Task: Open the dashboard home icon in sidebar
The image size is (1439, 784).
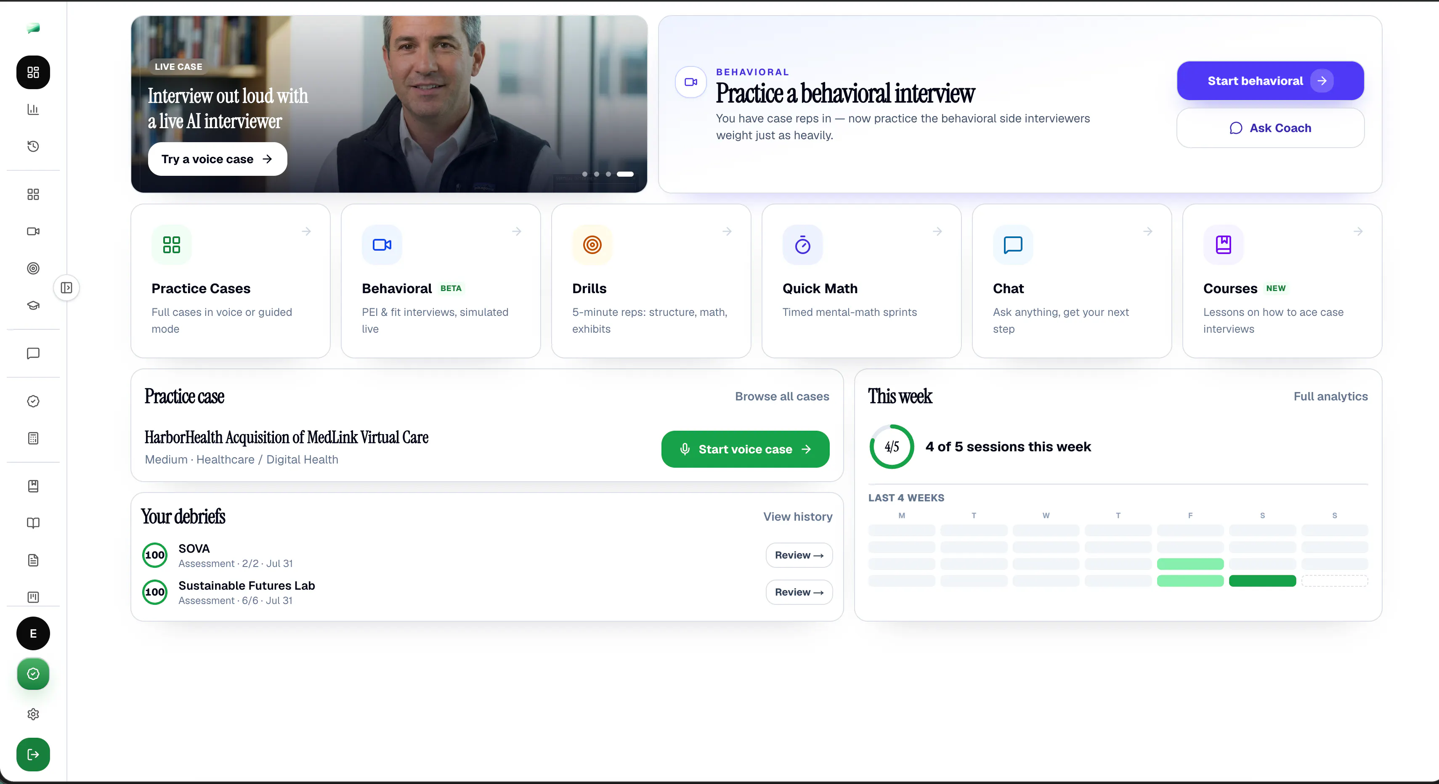Action: click(x=33, y=72)
